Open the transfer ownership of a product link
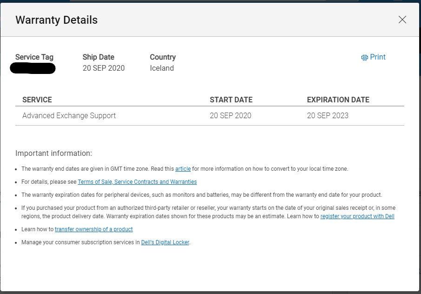 click(94, 229)
